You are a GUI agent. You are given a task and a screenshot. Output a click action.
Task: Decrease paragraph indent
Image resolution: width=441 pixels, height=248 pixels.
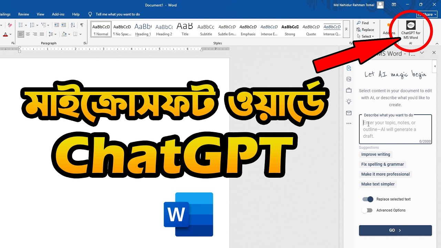coord(57,25)
